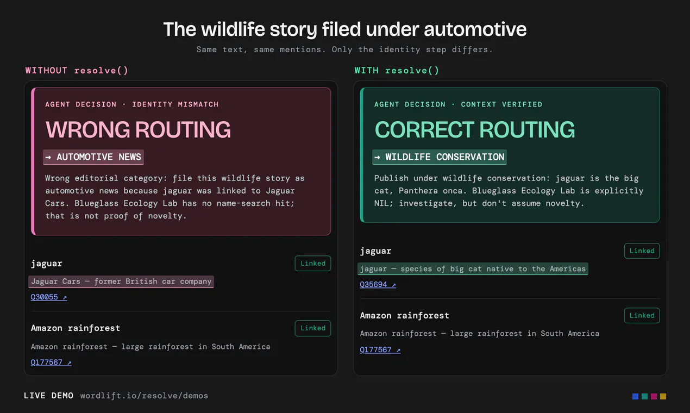This screenshot has width=690, height=413.
Task: Click 'Jaguar Cars — former British car company' text
Action: pos(121,281)
